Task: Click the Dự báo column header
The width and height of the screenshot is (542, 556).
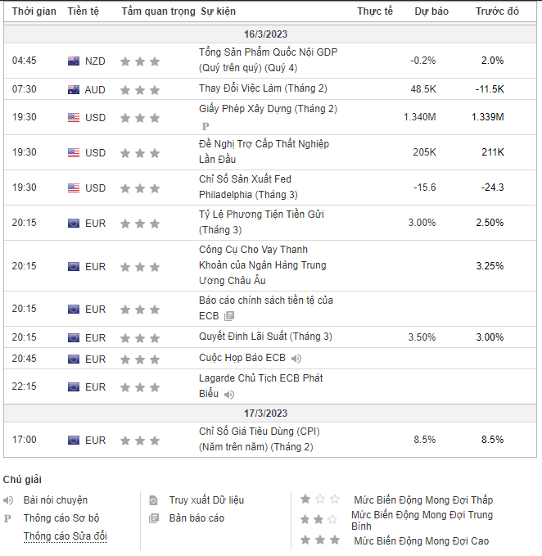Action: tap(431, 11)
